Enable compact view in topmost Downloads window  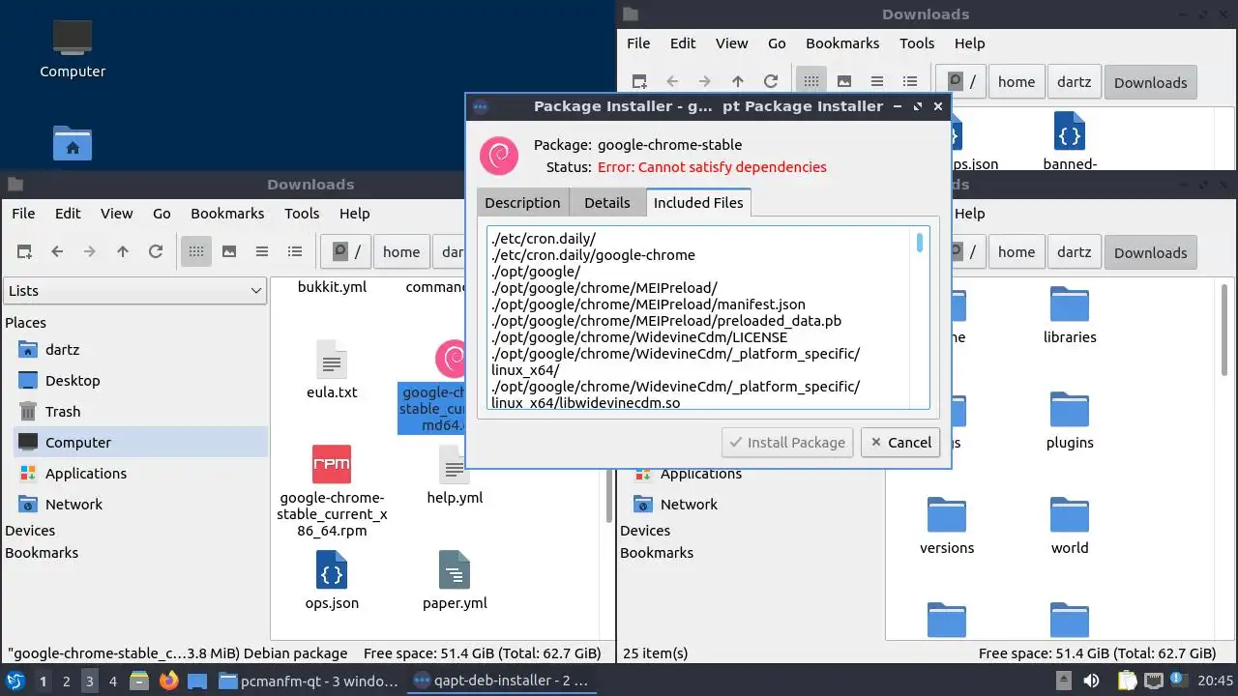point(877,82)
